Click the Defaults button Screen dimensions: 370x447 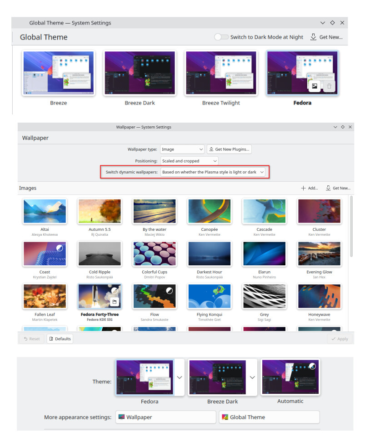coord(60,338)
